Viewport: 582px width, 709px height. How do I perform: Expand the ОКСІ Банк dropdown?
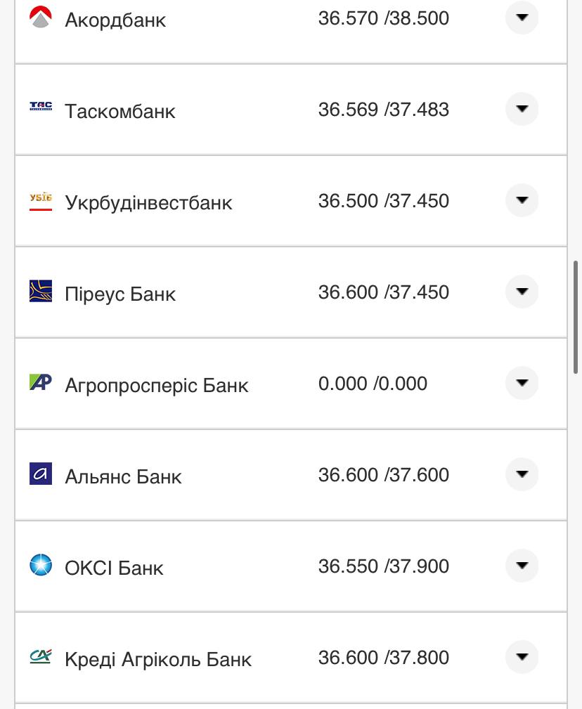pyautogui.click(x=522, y=566)
